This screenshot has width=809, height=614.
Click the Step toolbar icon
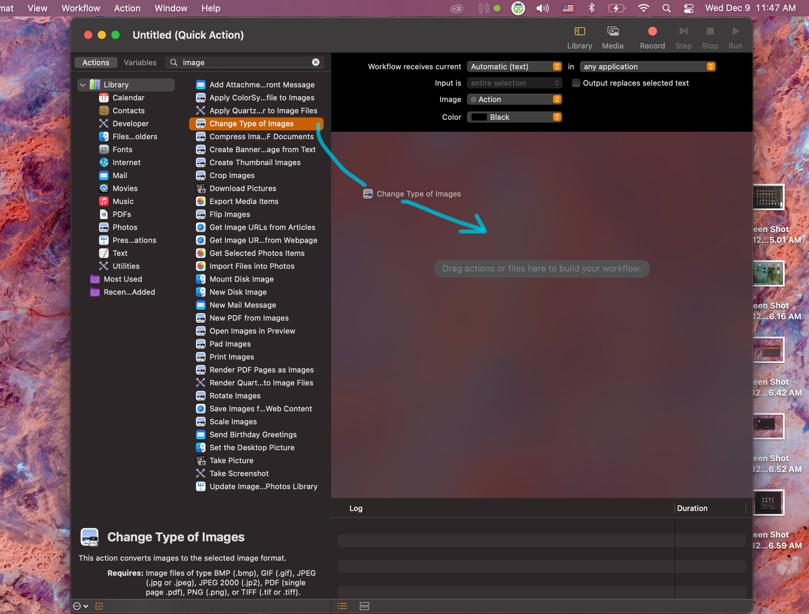683,32
